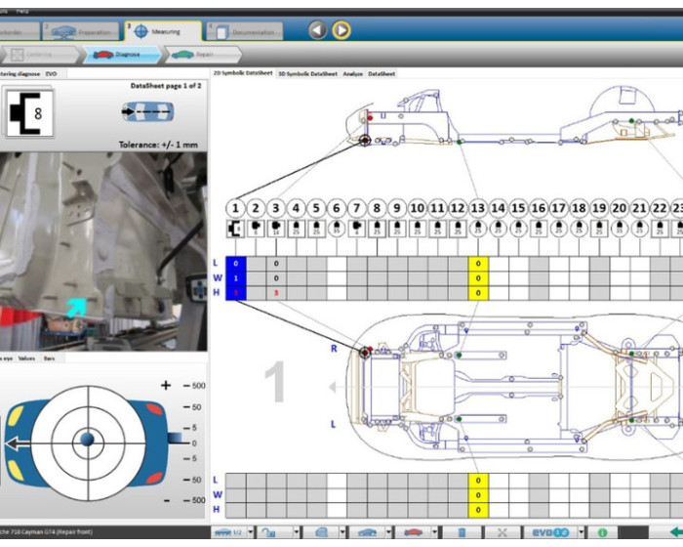This screenshot has height=547, width=683.
Task: Click the blue car toolbar icon
Action: tap(367, 532)
